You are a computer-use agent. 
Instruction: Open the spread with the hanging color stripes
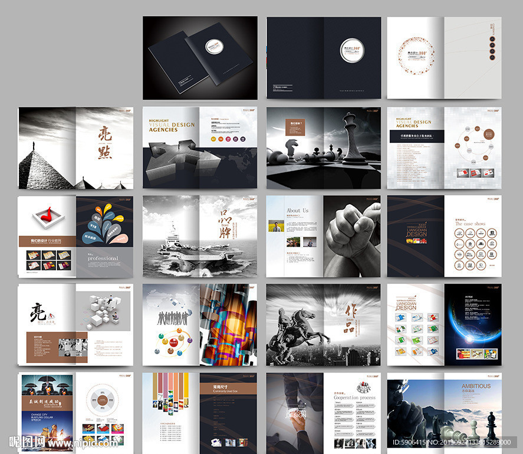click(x=200, y=414)
